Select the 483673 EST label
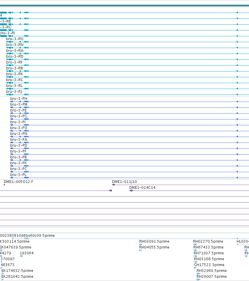 point(8,265)
